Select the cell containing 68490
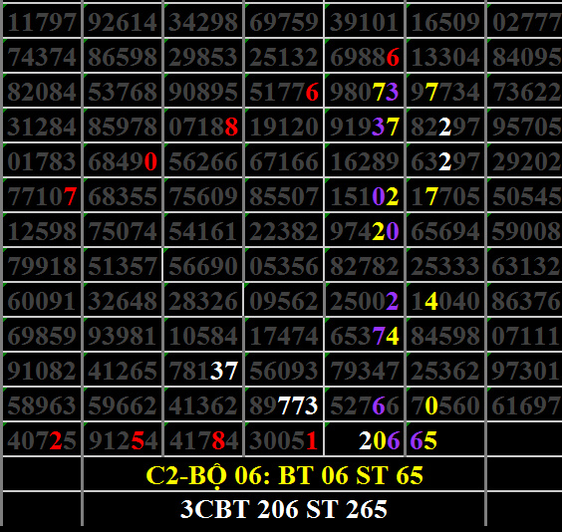 point(123,161)
